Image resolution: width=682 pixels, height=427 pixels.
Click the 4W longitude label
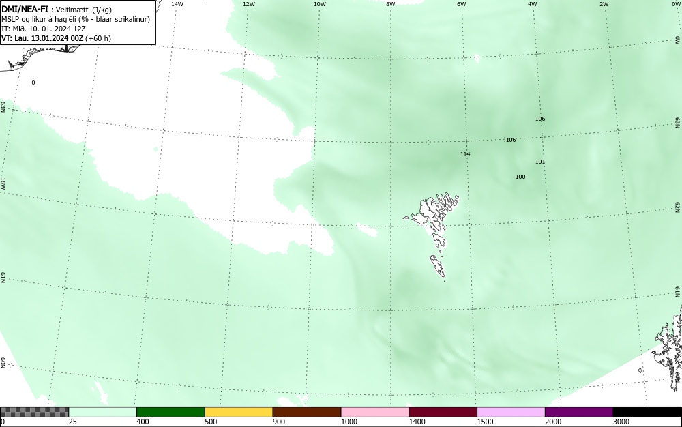533,4
